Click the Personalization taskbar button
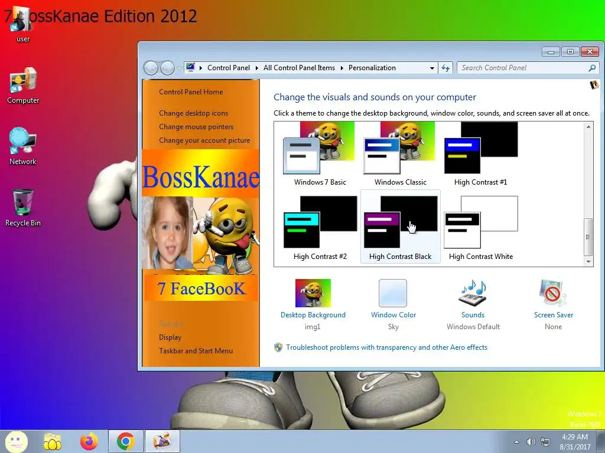The height and width of the screenshot is (453, 605). (x=162, y=441)
